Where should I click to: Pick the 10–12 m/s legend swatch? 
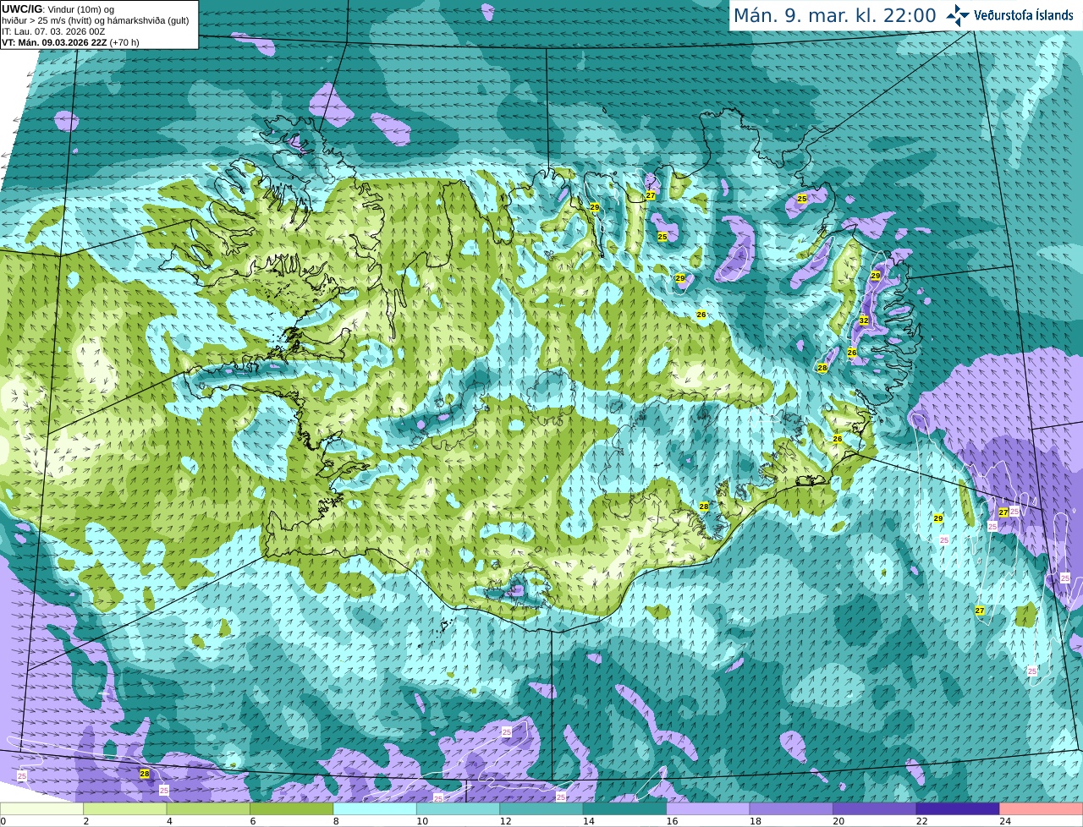click(459, 809)
